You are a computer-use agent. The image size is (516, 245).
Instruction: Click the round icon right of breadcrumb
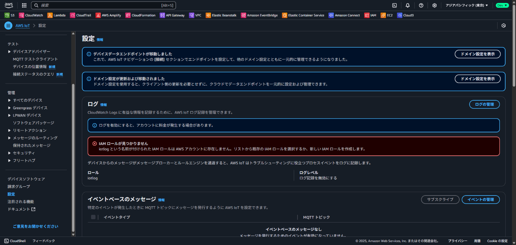(504, 25)
